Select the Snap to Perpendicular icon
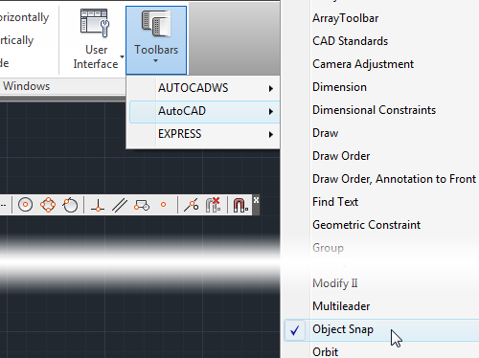479x358 pixels. click(x=98, y=205)
